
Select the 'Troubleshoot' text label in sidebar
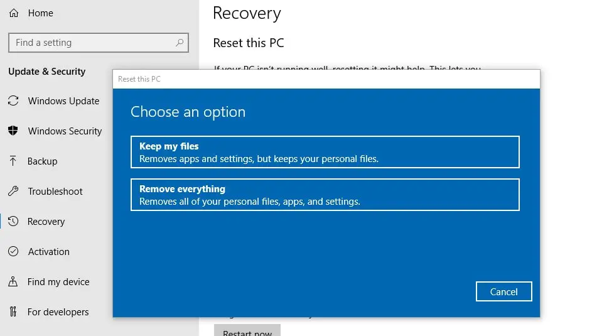[55, 192]
